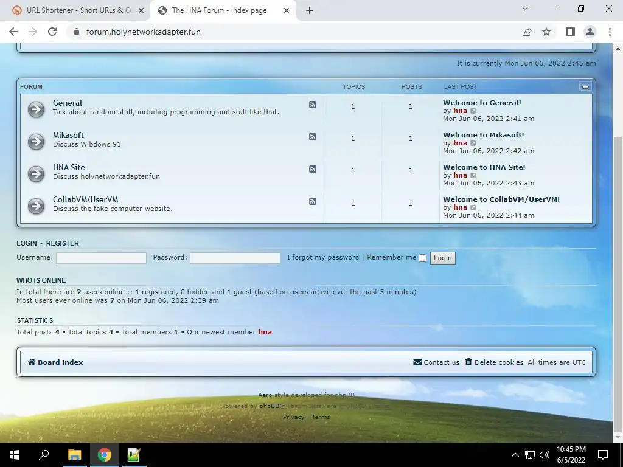View latest post icon for Welcome to Mikasoft
The height and width of the screenshot is (467, 623).
pyautogui.click(x=473, y=144)
